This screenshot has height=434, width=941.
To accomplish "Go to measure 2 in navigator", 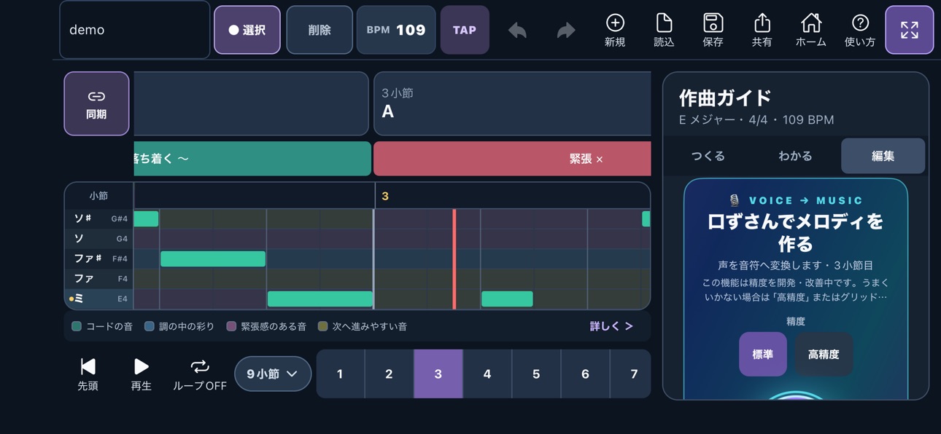I will click(x=389, y=374).
